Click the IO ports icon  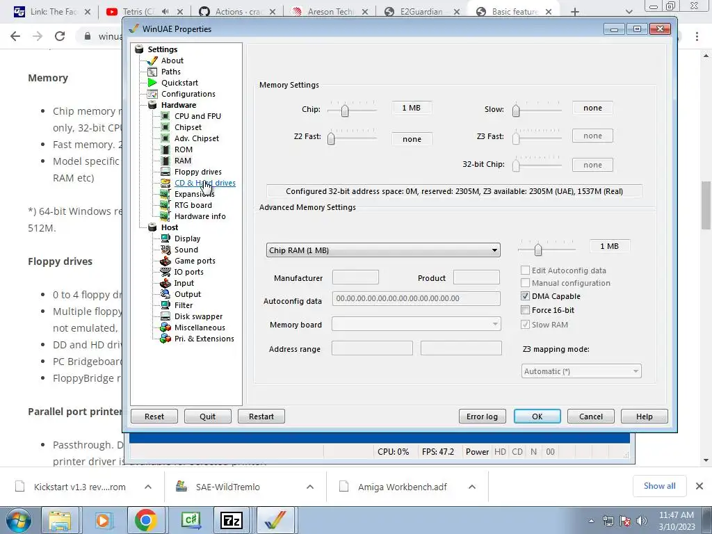[x=165, y=272]
